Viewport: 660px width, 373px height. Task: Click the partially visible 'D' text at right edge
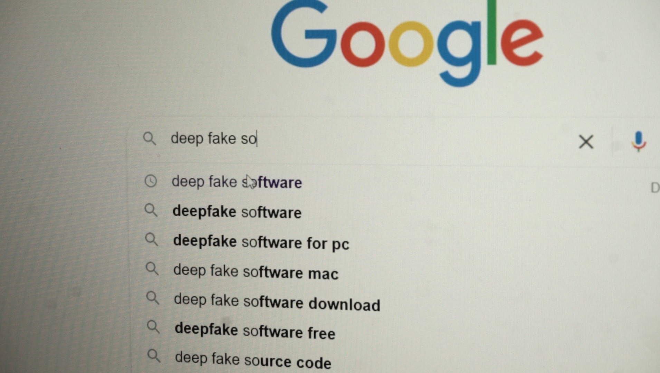point(655,188)
